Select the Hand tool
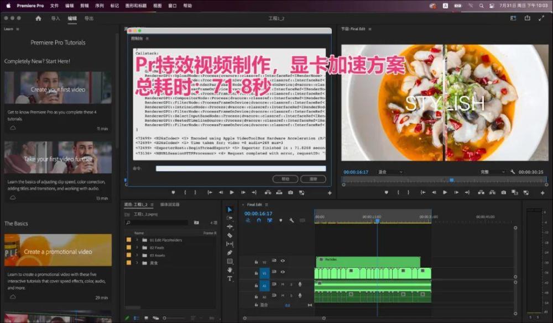553x323 pixels. (230, 270)
